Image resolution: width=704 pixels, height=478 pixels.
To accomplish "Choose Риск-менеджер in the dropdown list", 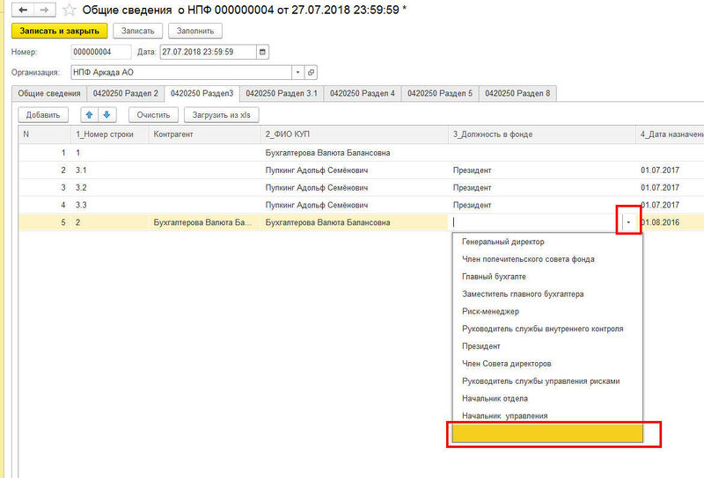I will tap(490, 311).
